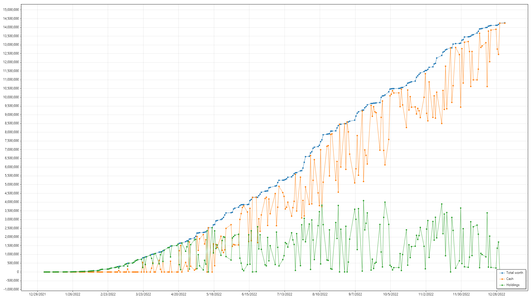
Task: Click the 15,000,000 y-axis label
Action: 11,10
